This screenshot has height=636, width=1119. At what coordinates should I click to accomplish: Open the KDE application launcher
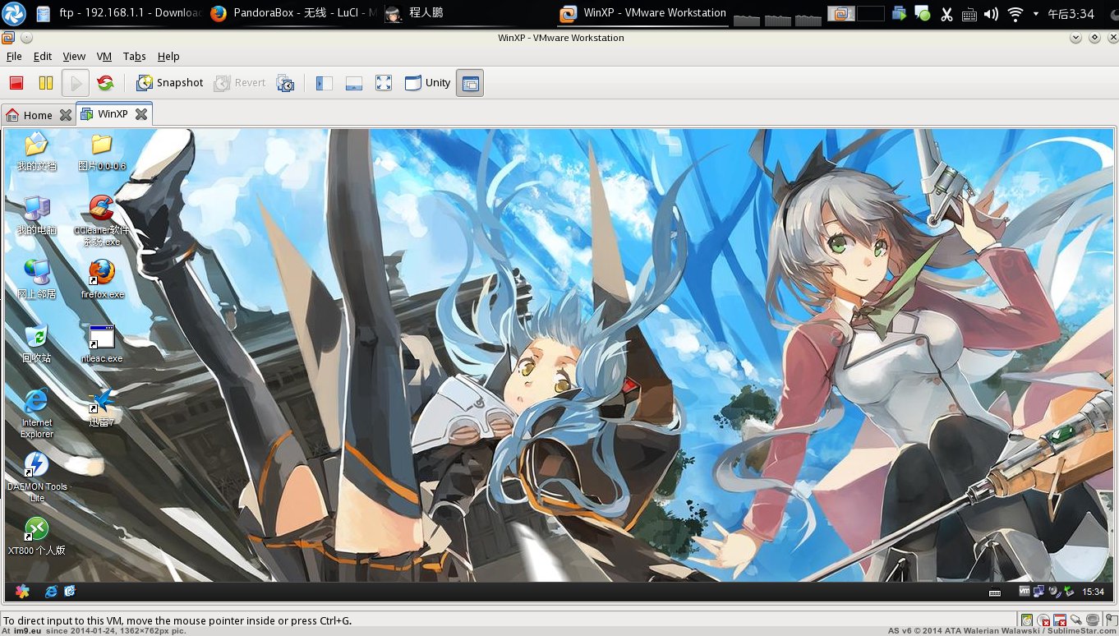click(x=15, y=13)
